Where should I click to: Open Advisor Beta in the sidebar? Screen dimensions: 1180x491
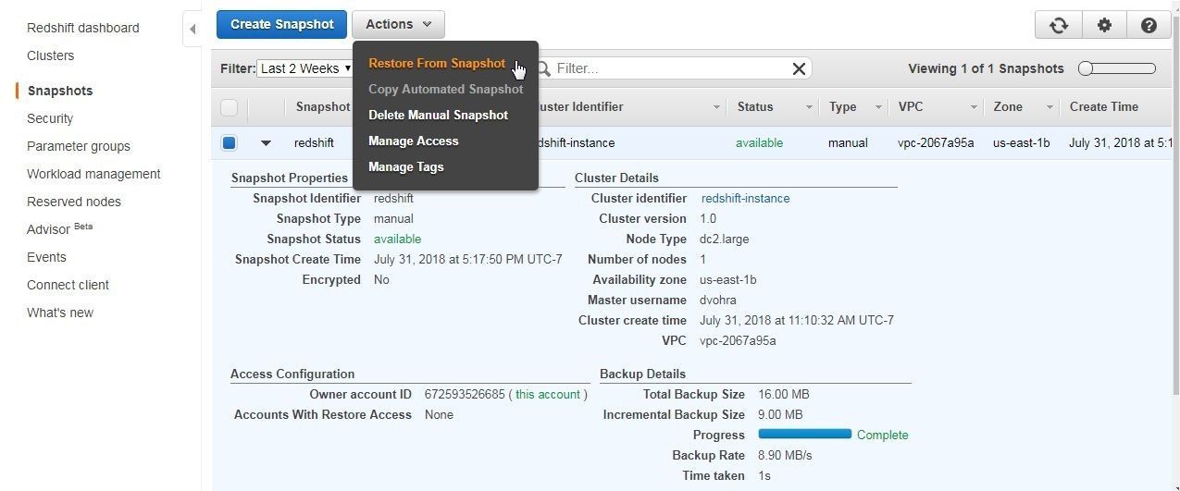(60, 228)
